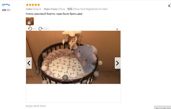Click the Russian flag icon
The image size is (171, 109).
4,10
